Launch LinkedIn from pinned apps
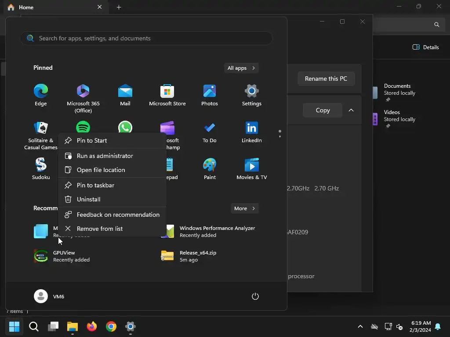Image resolution: width=450 pixels, height=337 pixels. click(252, 133)
